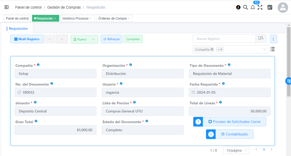Click the black info icon in header
The width and height of the screenshot is (291, 156).
pos(238,7)
